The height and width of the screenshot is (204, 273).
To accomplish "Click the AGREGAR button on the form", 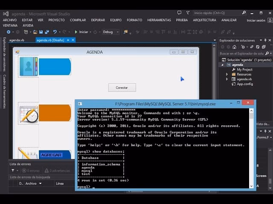I will pos(55,155).
